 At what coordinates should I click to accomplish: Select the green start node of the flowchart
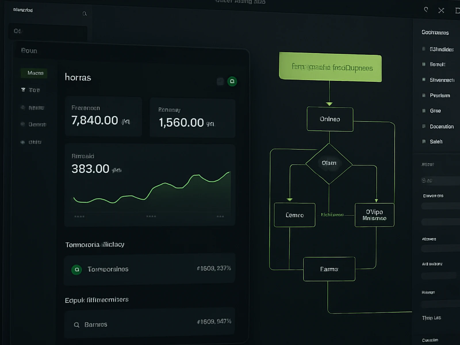point(330,67)
